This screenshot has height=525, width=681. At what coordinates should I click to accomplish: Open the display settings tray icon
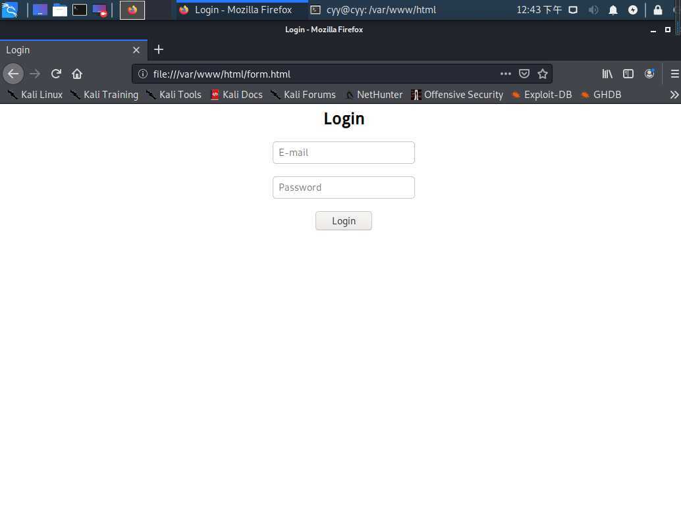click(573, 10)
